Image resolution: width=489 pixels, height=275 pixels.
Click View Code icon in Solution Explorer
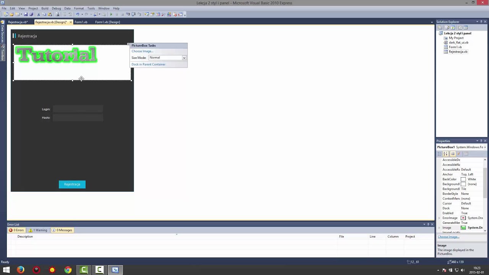[460, 27]
